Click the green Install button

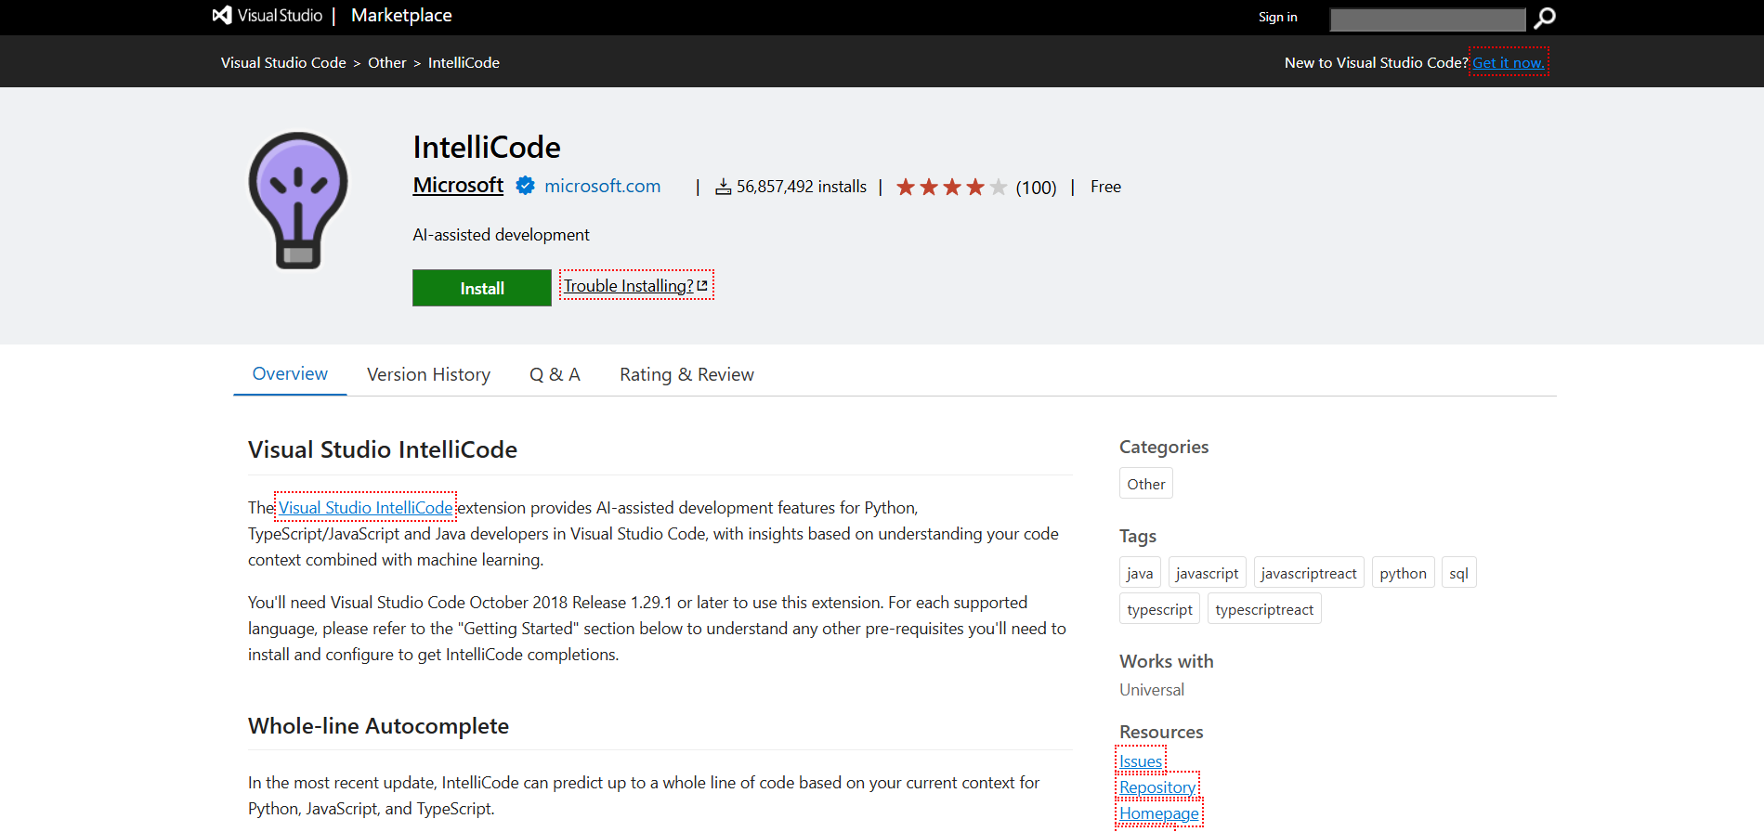482,288
